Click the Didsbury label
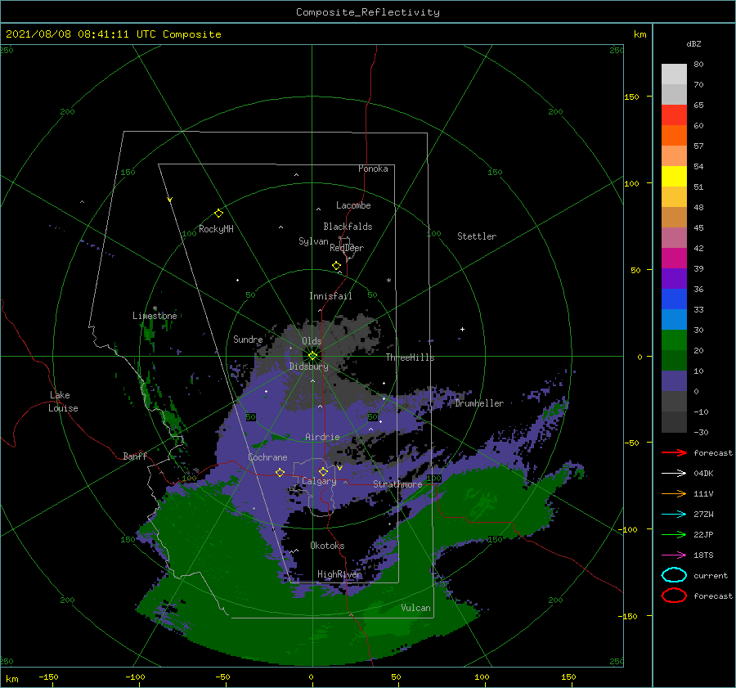Screen dimensions: 736x688 pos(308,366)
